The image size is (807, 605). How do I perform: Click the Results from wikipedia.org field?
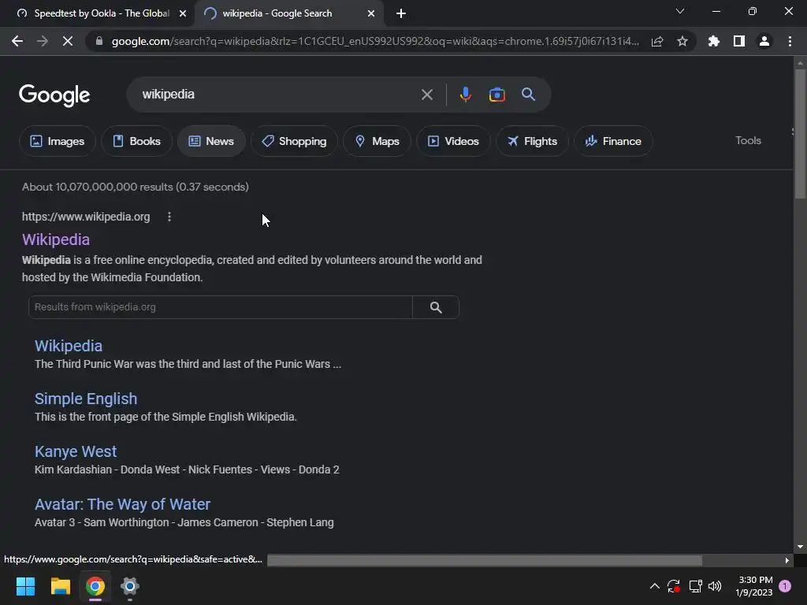[x=221, y=307]
